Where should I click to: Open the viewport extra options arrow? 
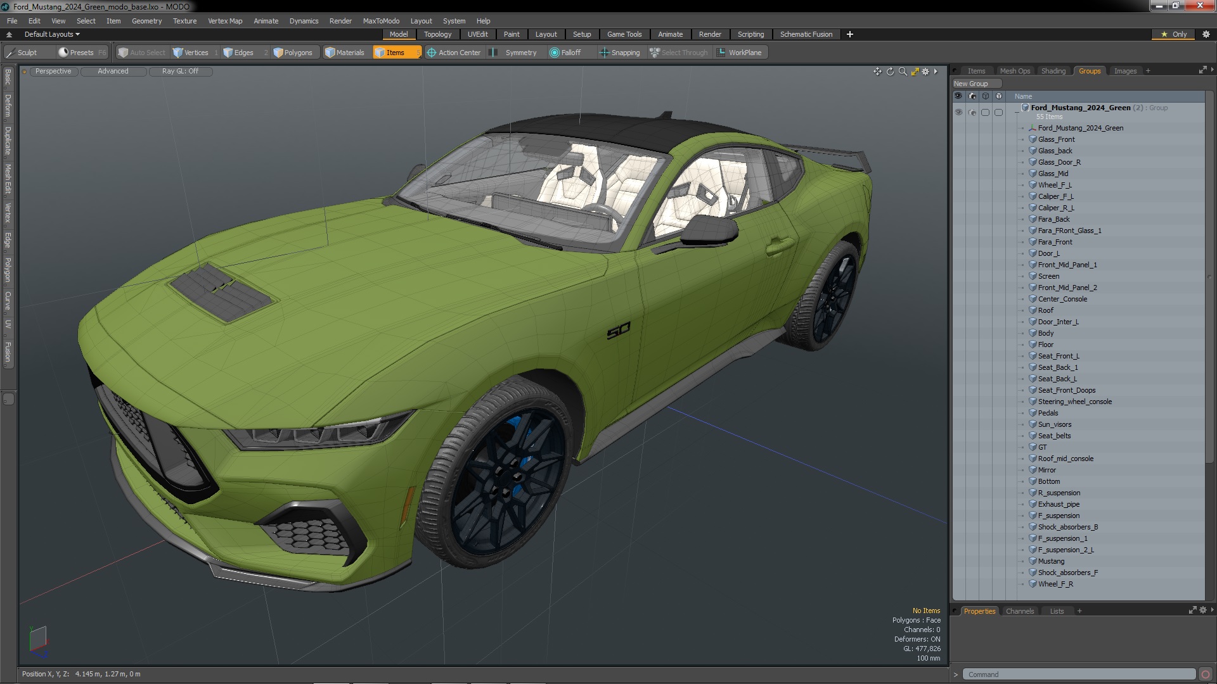[936, 72]
